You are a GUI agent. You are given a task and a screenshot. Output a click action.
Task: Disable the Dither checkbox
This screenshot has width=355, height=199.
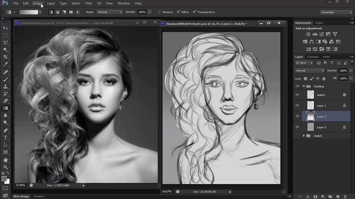[178, 12]
